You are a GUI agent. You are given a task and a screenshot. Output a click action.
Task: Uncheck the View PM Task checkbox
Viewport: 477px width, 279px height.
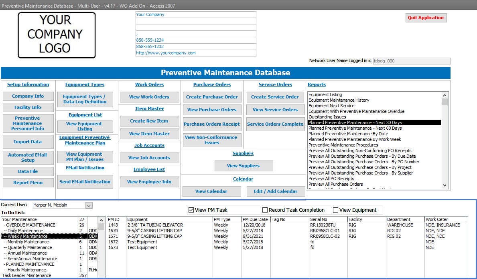[x=191, y=210]
